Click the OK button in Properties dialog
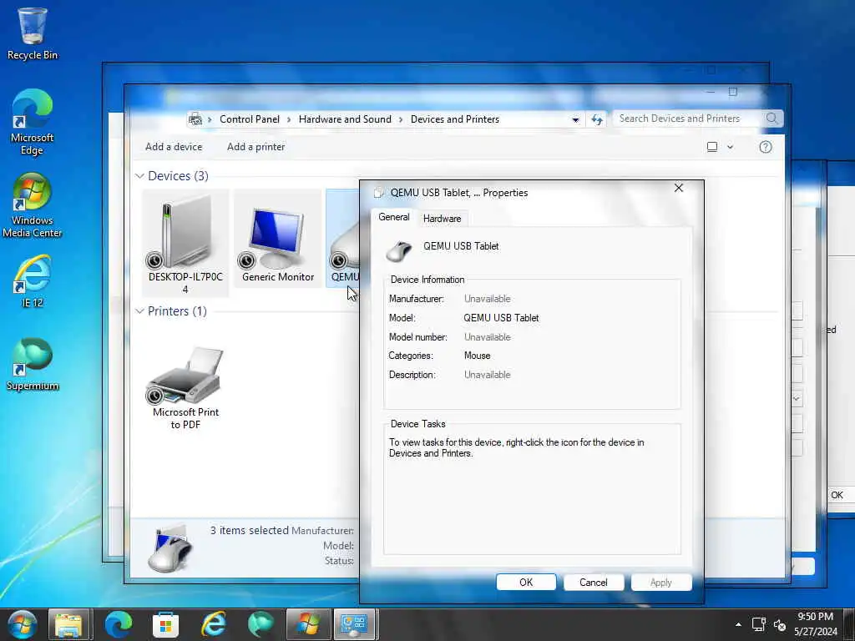Image resolution: width=855 pixels, height=641 pixels. pos(526,582)
